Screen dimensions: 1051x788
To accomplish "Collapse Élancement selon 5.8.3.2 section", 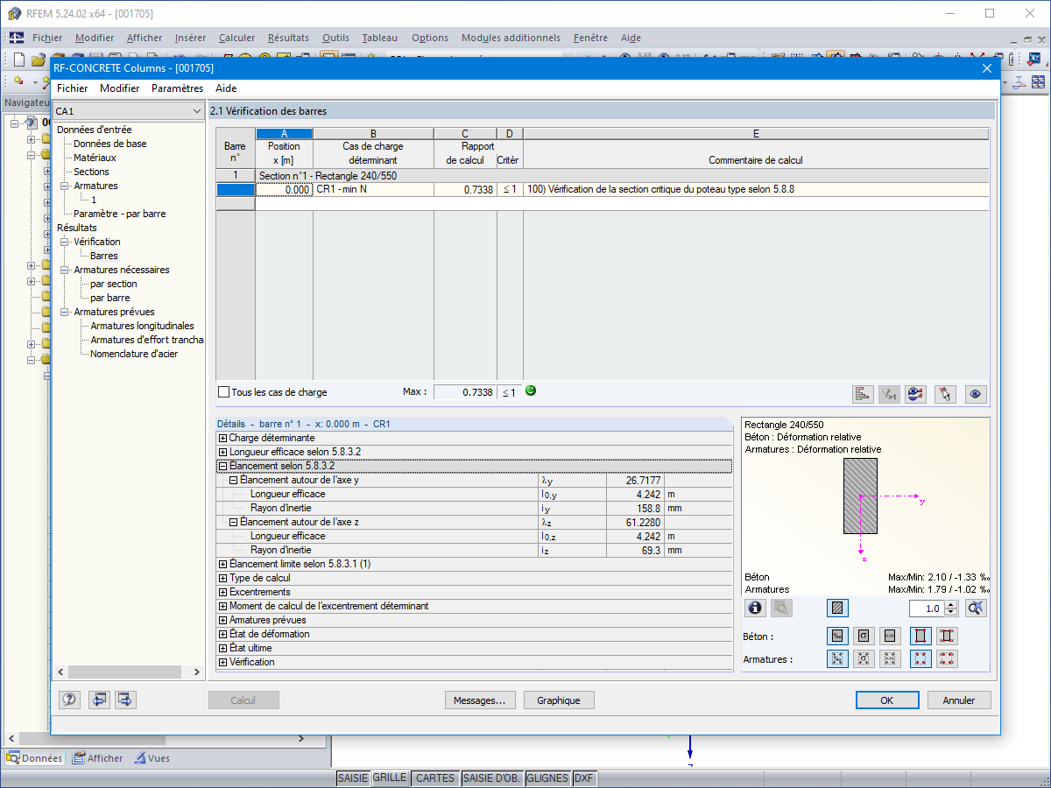I will [222, 466].
